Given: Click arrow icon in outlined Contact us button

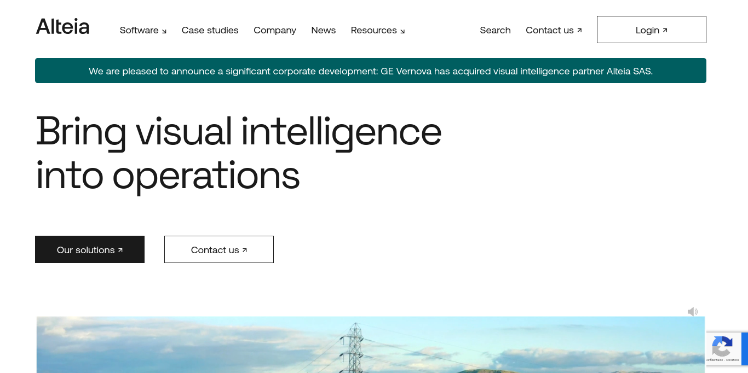Looking at the screenshot, I should coord(245,250).
